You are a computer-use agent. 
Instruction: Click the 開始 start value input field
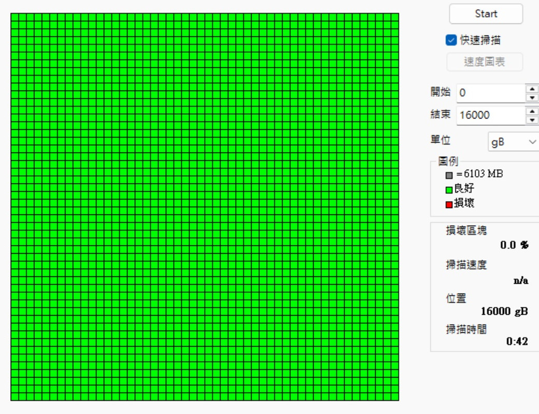491,93
